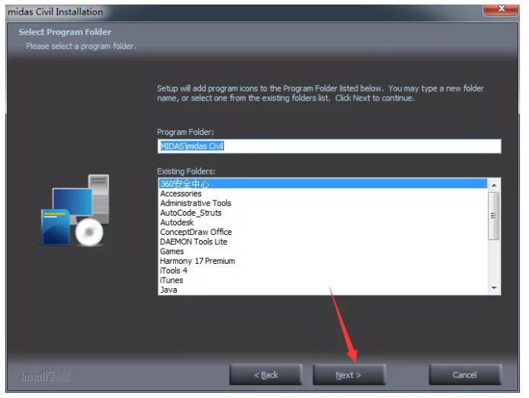Select AutoCode_Struts folder in list
The image size is (529, 398).
(191, 213)
